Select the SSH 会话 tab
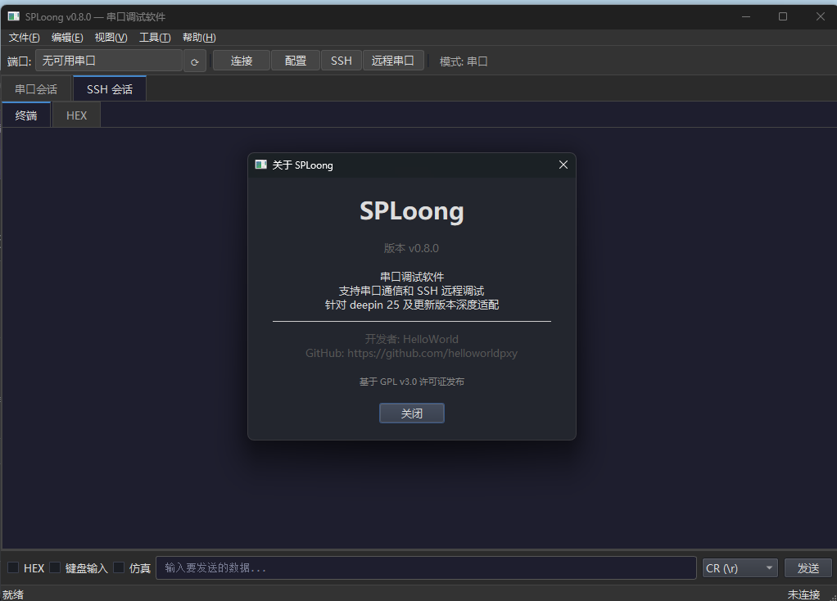The height and width of the screenshot is (601, 837). click(x=110, y=88)
